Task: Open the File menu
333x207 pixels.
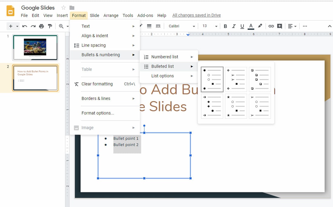Action: [24, 15]
